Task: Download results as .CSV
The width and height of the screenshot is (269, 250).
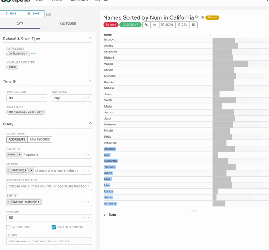Action: click(182, 25)
